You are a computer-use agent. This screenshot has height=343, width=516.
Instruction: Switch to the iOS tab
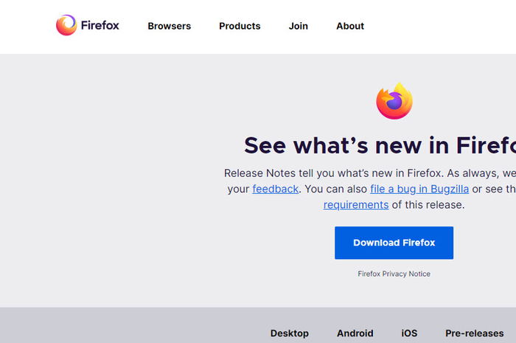[x=409, y=333]
